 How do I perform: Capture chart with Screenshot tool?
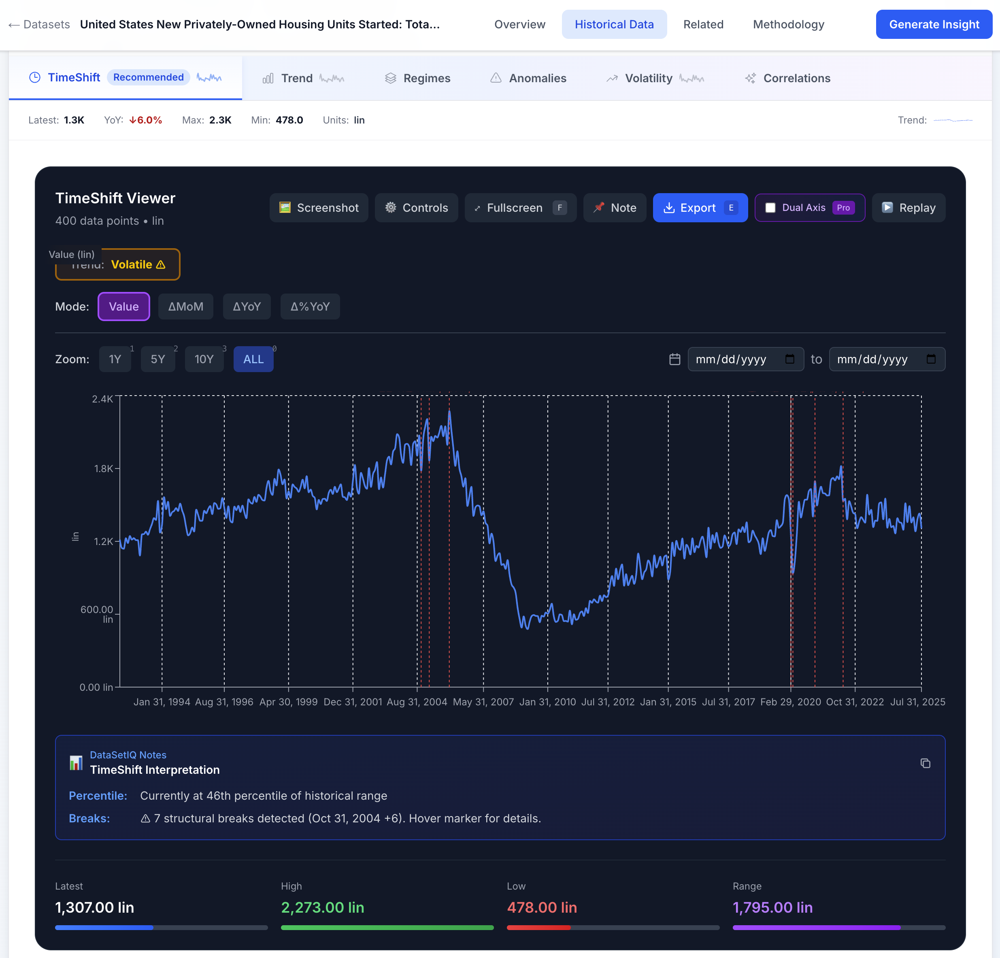318,208
